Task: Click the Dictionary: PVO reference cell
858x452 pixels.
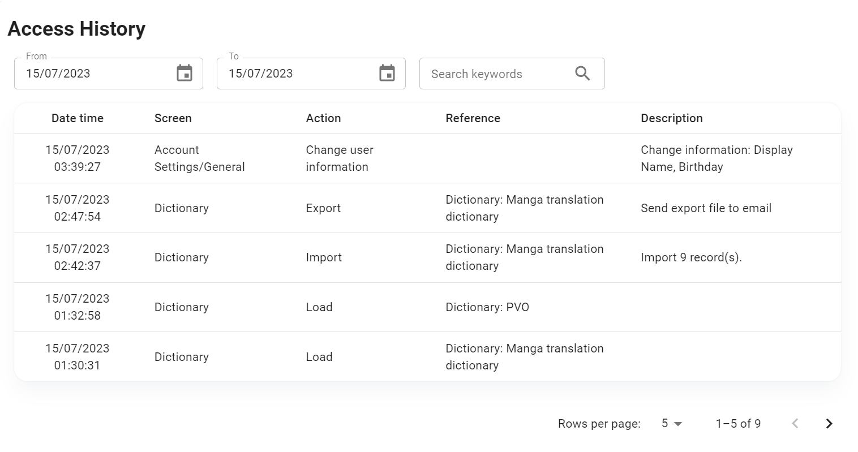Action: tap(487, 307)
